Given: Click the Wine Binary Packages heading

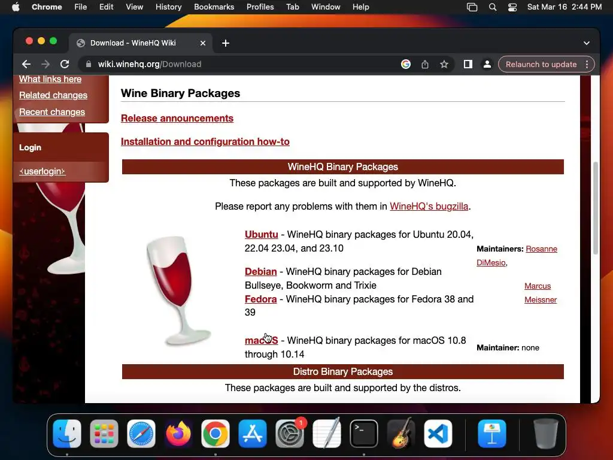Looking at the screenshot, I should tap(180, 93).
